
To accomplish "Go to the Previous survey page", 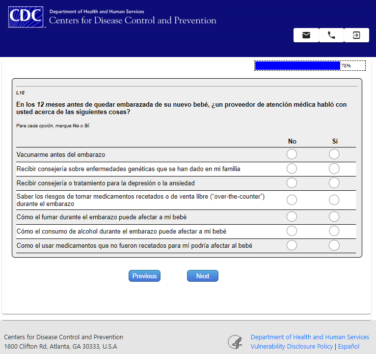I will coord(144,276).
